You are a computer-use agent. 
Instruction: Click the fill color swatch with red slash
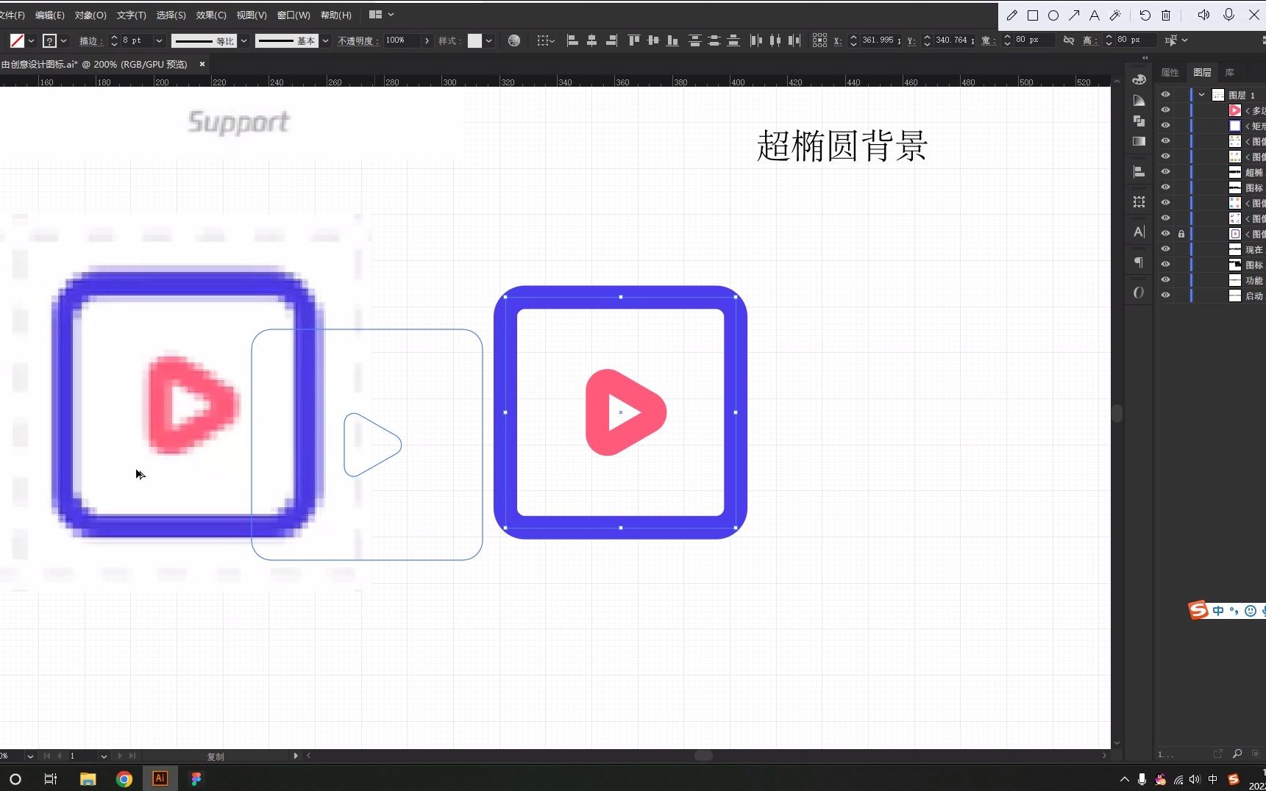[17, 41]
